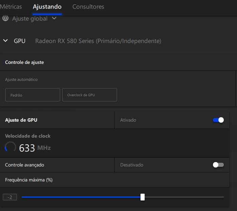Click the Frequência máxima slider handle
The image size is (237, 211).
pyautogui.click(x=143, y=197)
